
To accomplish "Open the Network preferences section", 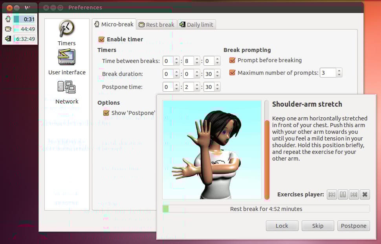I will 67,91.
